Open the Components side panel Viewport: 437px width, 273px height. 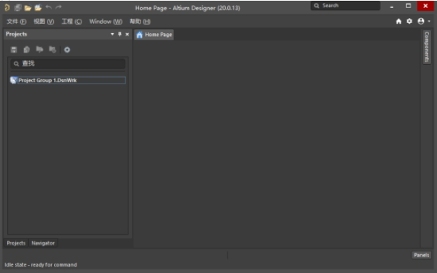click(426, 47)
